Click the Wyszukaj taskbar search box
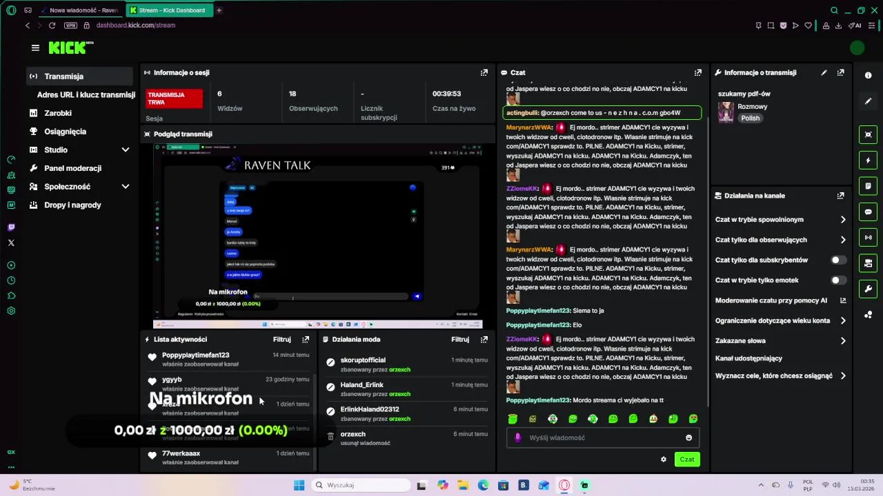The width and height of the screenshot is (883, 496). pos(359,485)
